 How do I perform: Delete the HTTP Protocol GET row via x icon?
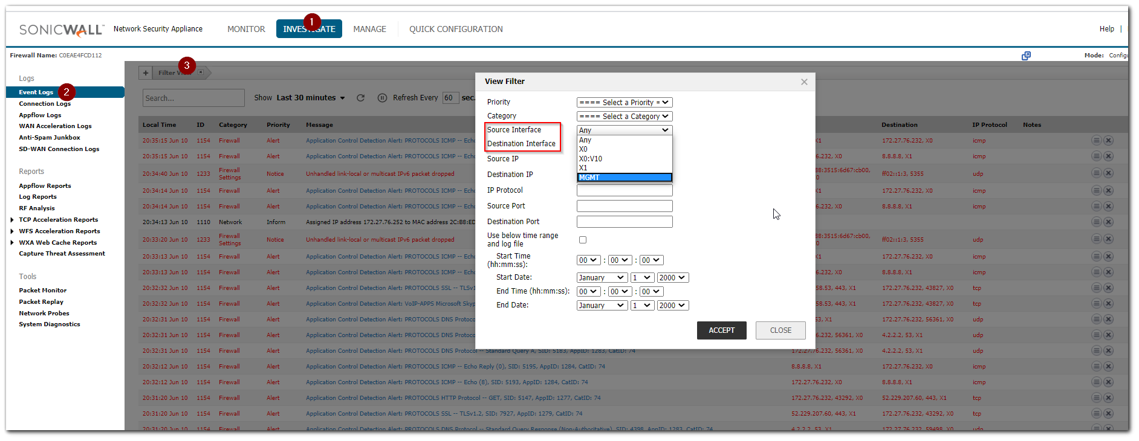1108,398
